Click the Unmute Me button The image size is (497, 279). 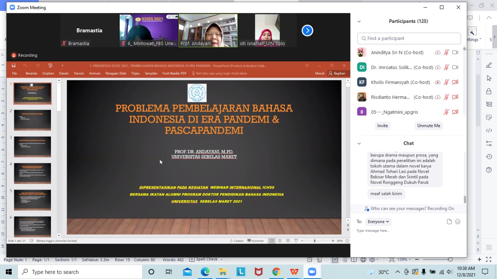(429, 126)
